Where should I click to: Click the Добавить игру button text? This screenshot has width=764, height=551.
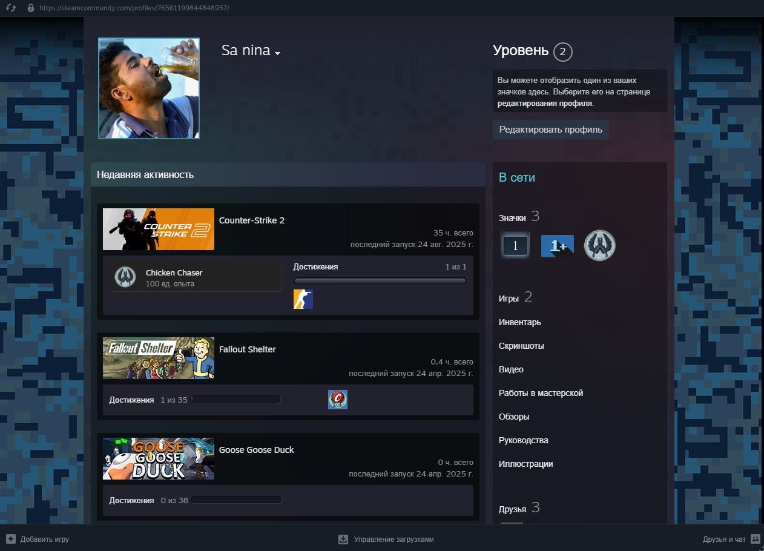click(45, 539)
